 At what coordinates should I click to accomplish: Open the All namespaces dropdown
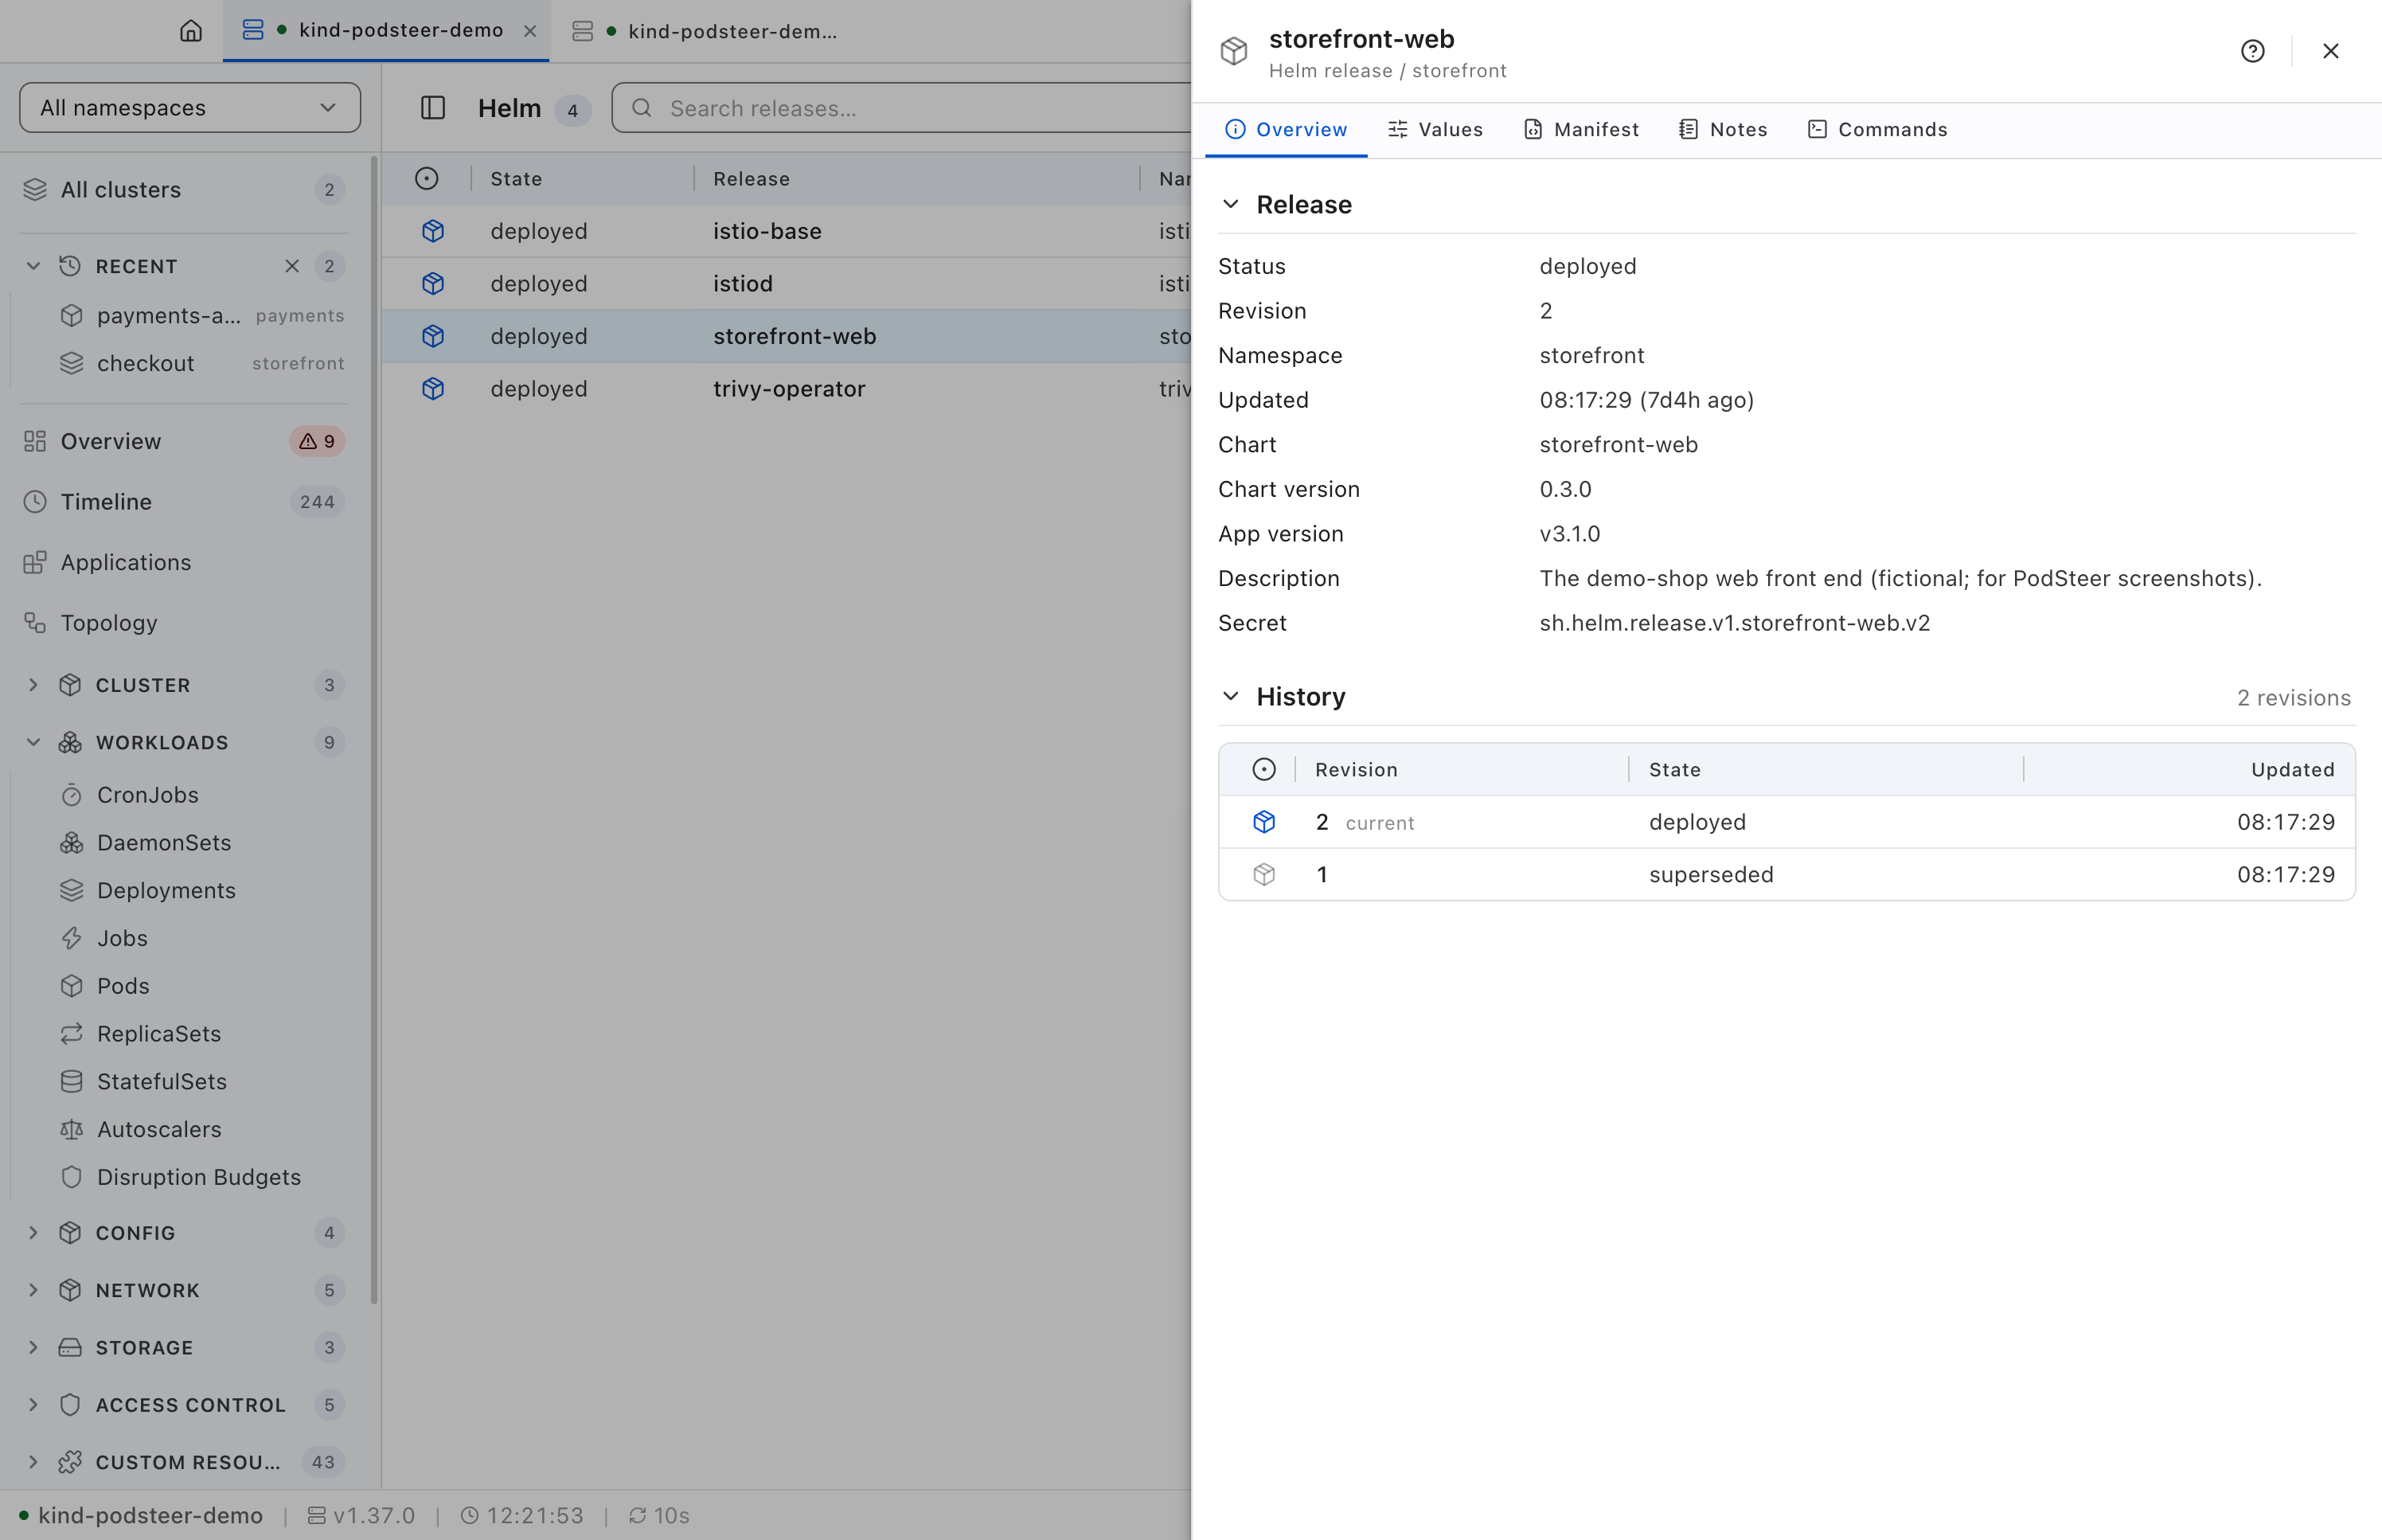click(x=190, y=108)
